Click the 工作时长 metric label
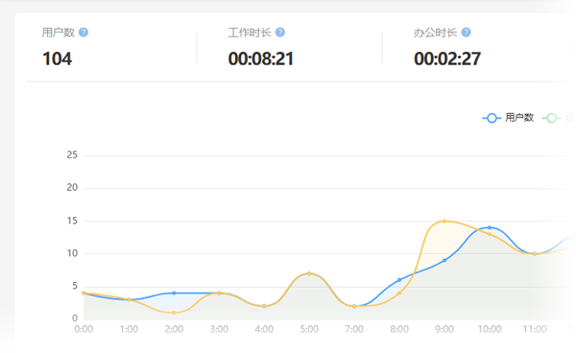The height and width of the screenshot is (353, 576). 250,33
